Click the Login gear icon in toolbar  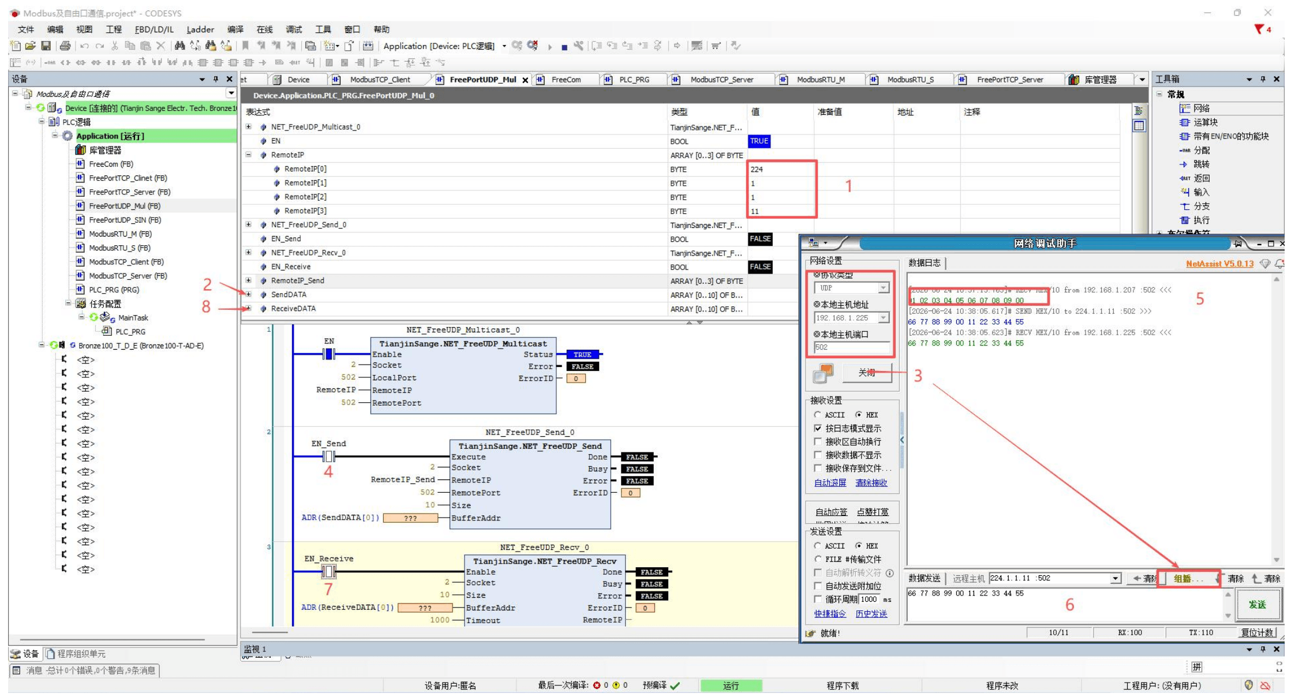click(x=517, y=46)
